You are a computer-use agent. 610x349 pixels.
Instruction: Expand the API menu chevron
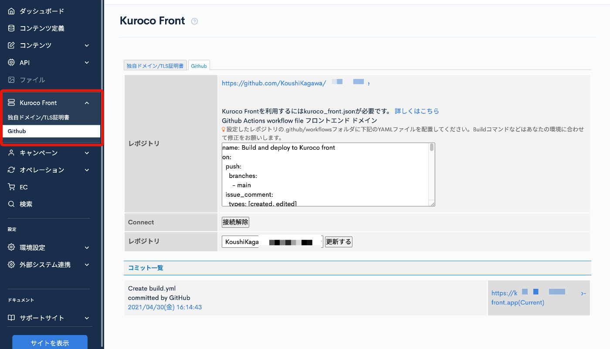[87, 62]
